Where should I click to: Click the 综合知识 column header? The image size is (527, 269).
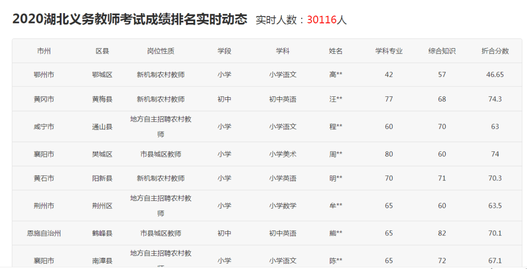coord(442,51)
